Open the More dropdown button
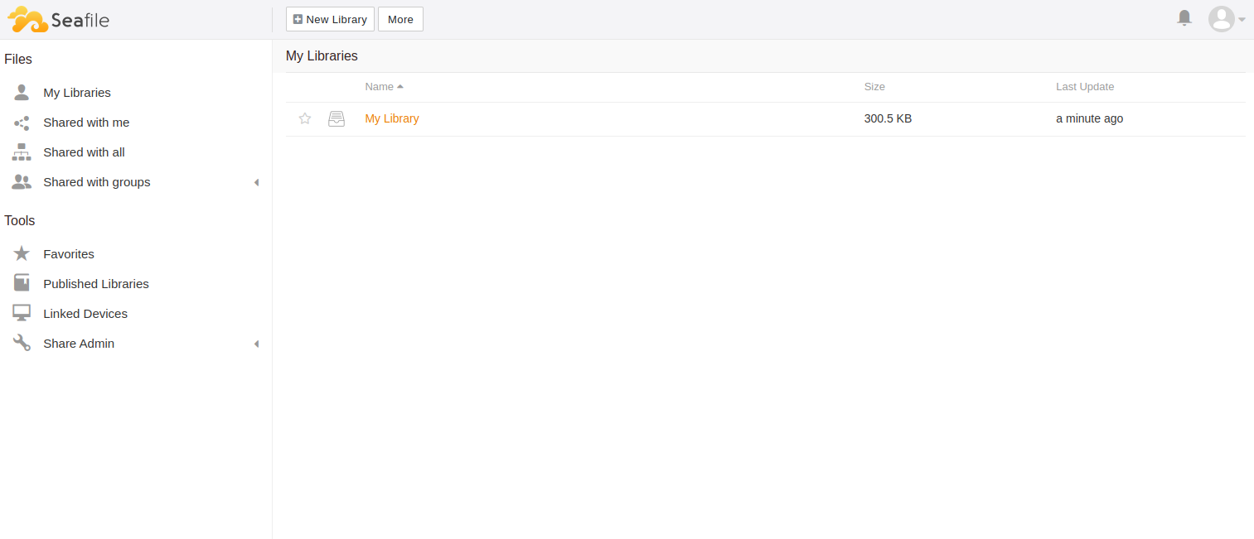This screenshot has height=539, width=1254. (x=400, y=19)
